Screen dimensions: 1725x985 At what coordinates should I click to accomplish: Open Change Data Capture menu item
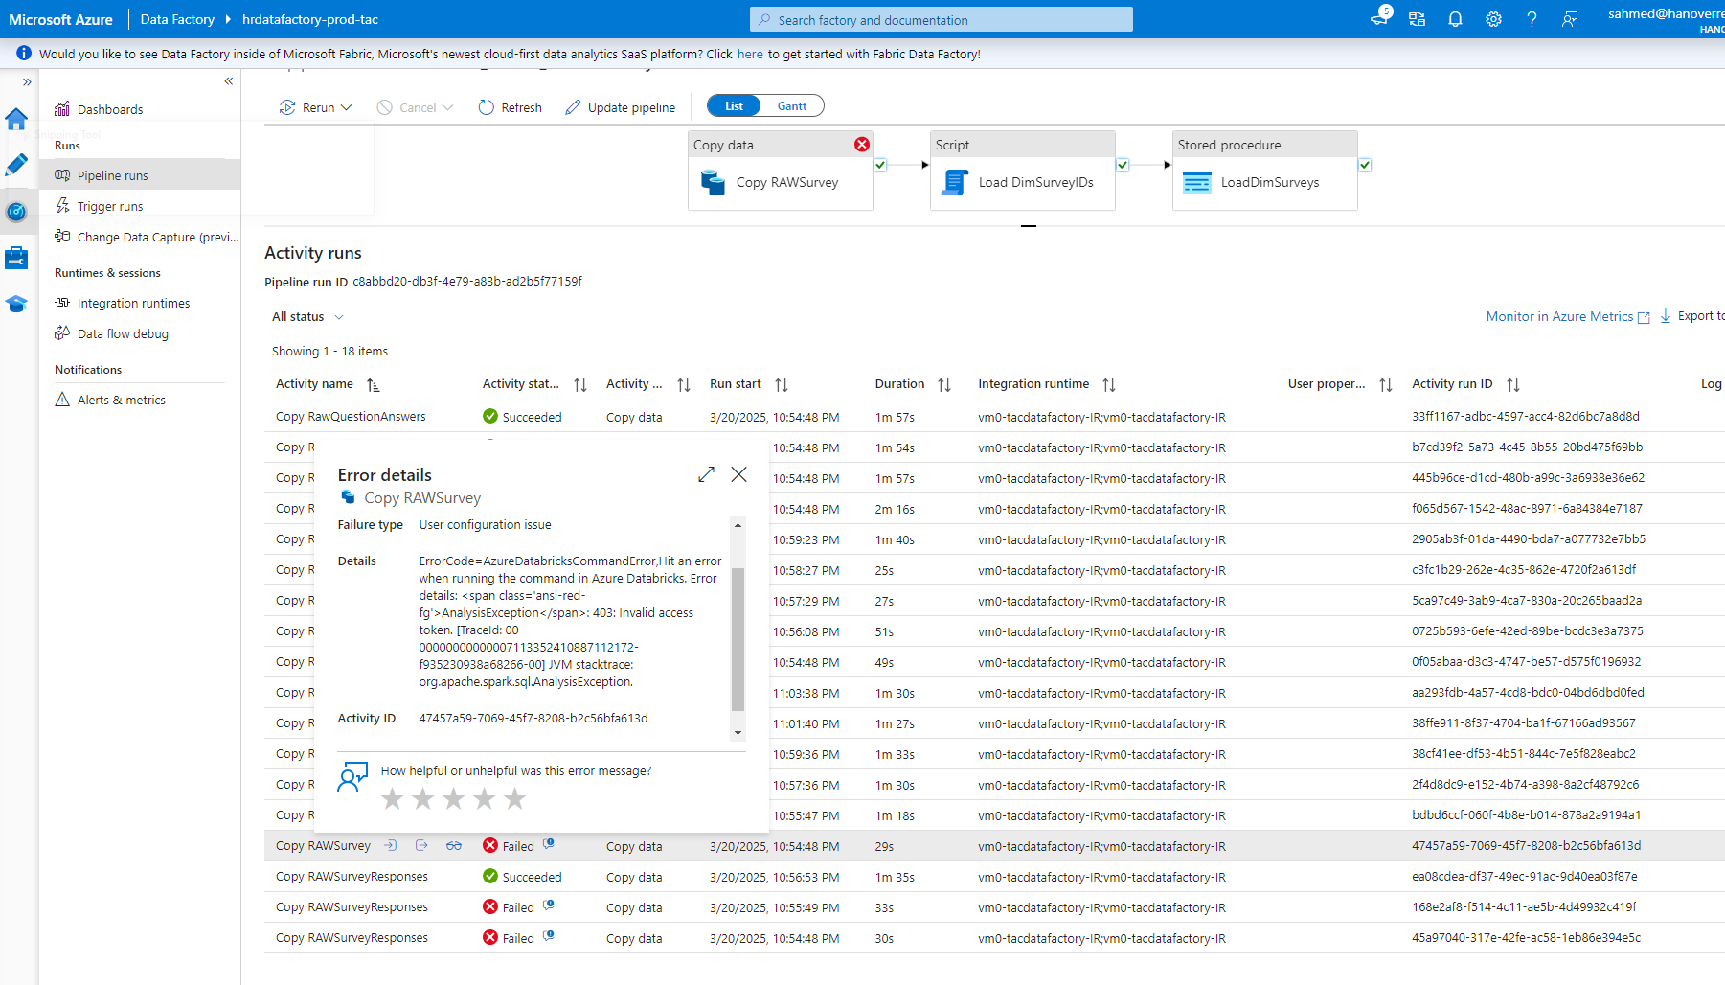pyautogui.click(x=147, y=237)
